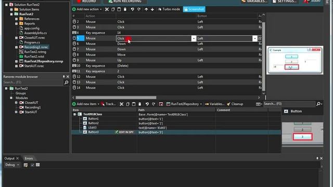Collapse Modules node in module browser
The height and width of the screenshot is (187, 333).
tap(11, 98)
